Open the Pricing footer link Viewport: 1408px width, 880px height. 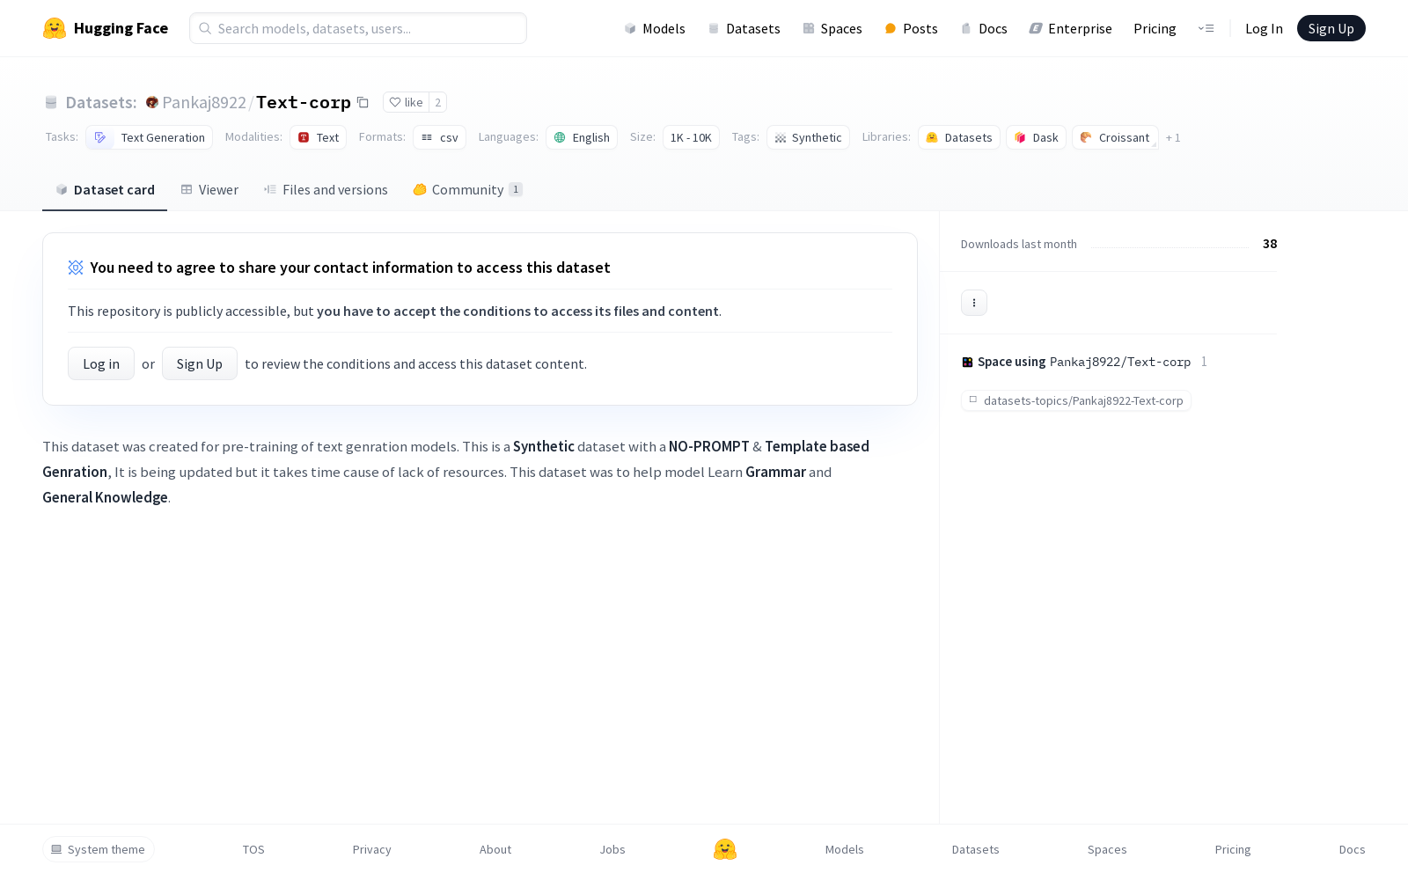(x=1233, y=849)
